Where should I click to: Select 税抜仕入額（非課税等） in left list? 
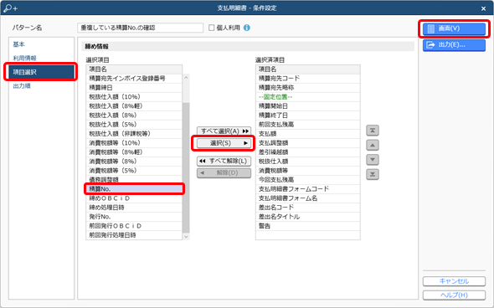pyautogui.click(x=134, y=134)
